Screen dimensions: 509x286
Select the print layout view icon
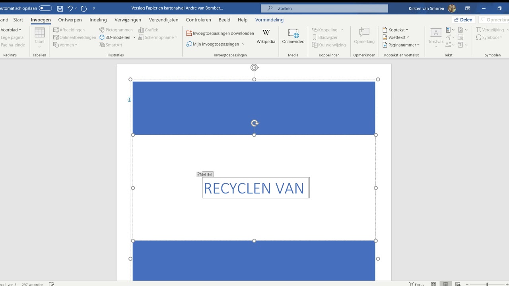(446, 284)
